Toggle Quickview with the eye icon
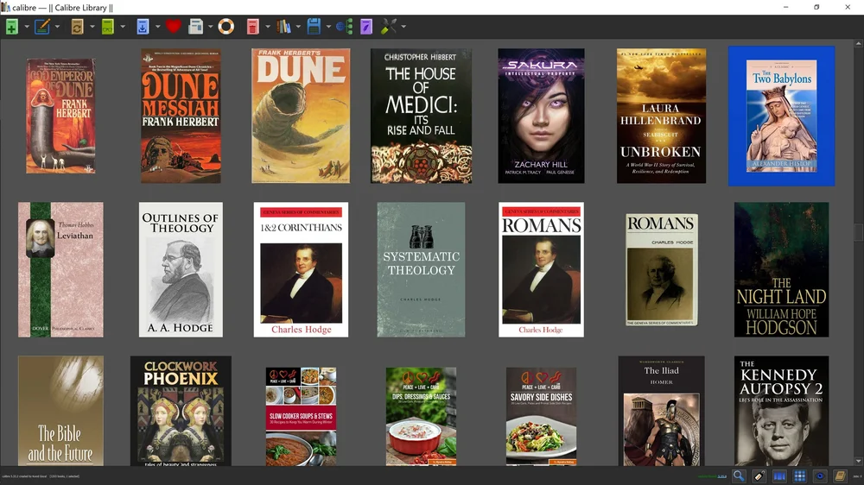Screen dimensions: 864x485 (x=820, y=476)
